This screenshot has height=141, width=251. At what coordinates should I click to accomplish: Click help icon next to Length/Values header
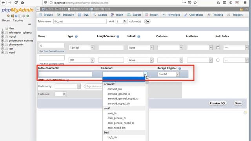coord(118,36)
